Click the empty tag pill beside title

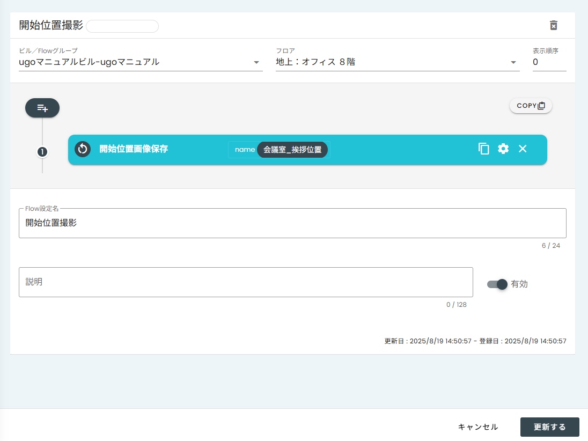(x=122, y=26)
